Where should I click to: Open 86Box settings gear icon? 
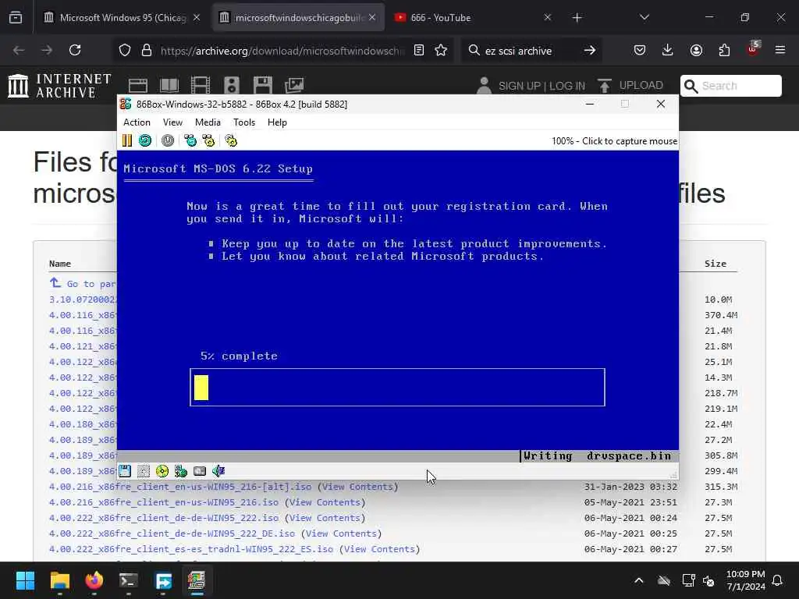[231, 140]
